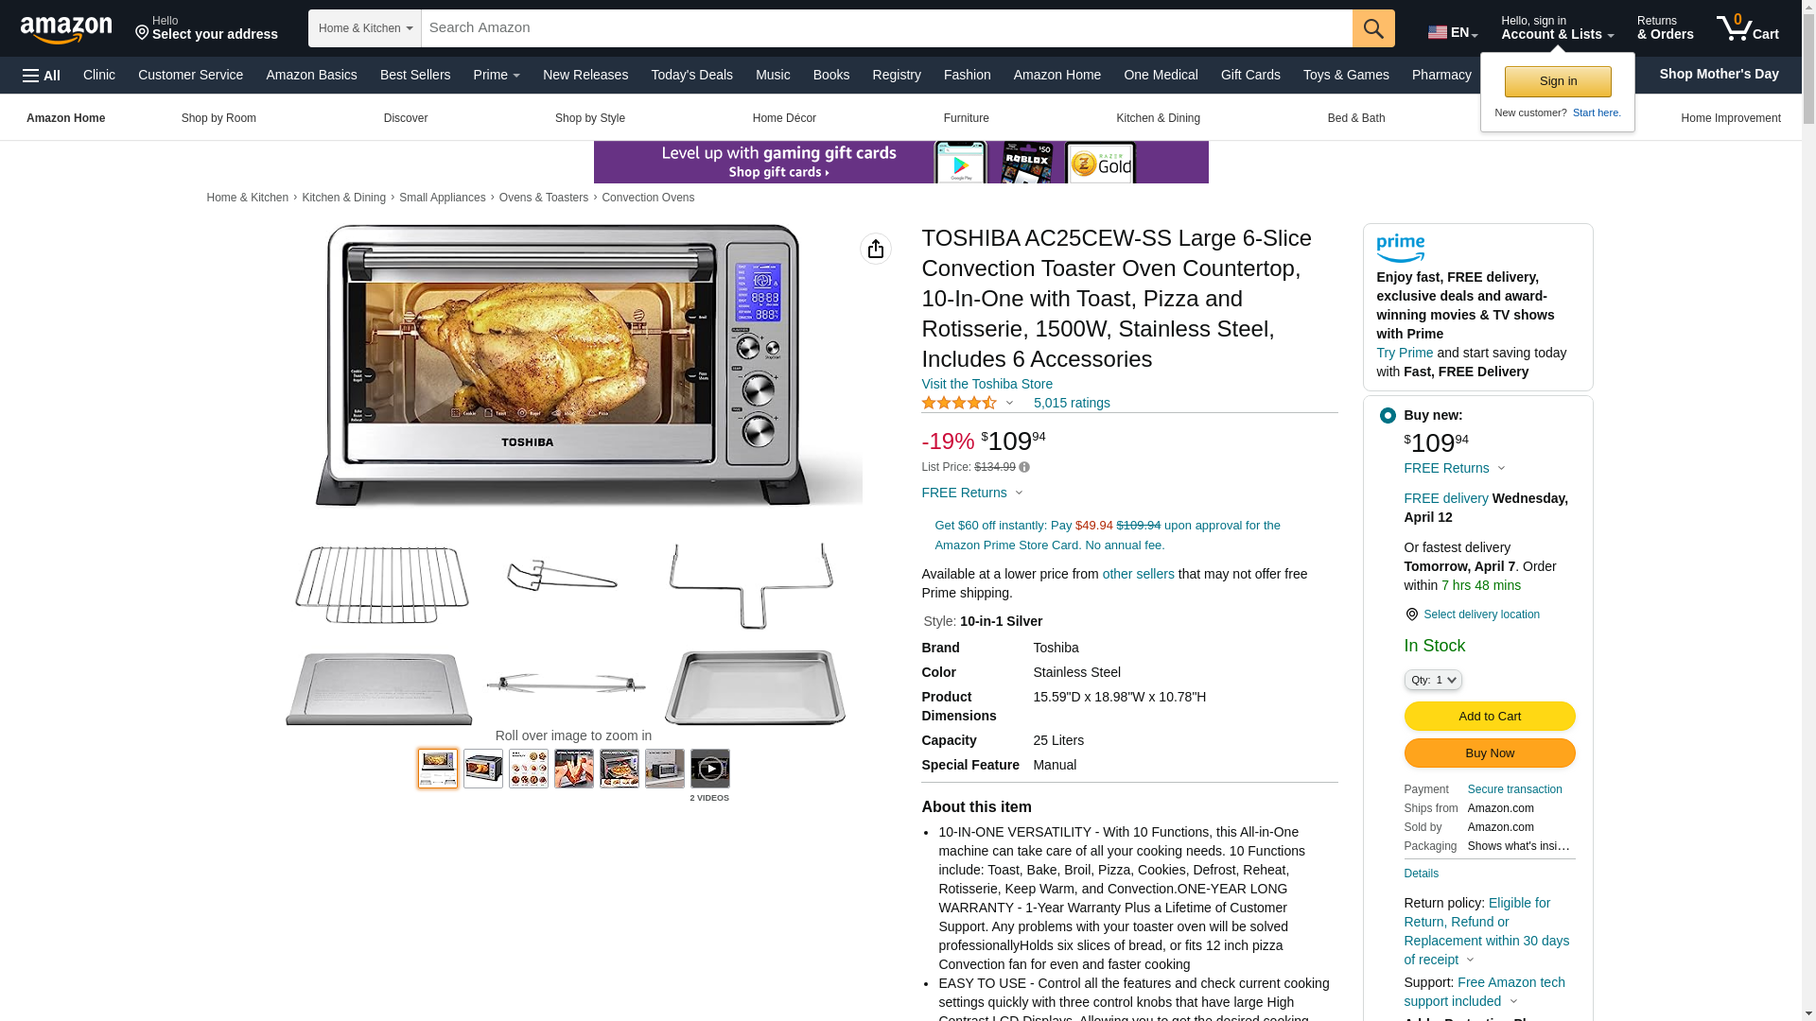
Task: Click the share icon on product image
Action: [x=876, y=249]
